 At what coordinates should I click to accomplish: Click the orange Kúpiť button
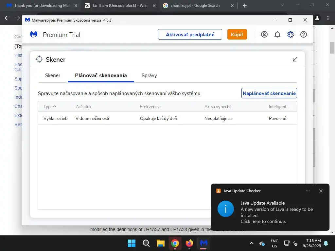click(x=237, y=34)
